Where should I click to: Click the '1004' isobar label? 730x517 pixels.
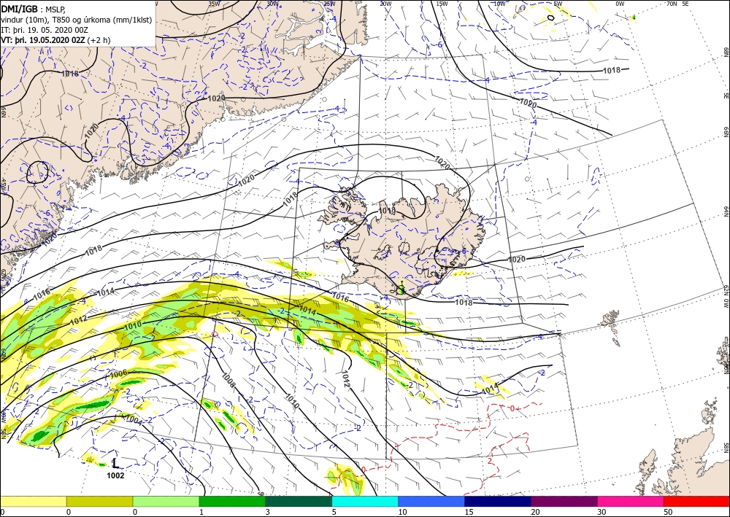tap(134, 420)
